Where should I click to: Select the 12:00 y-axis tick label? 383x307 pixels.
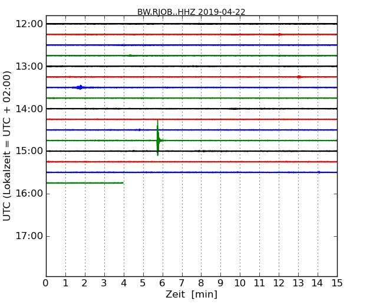29,24
